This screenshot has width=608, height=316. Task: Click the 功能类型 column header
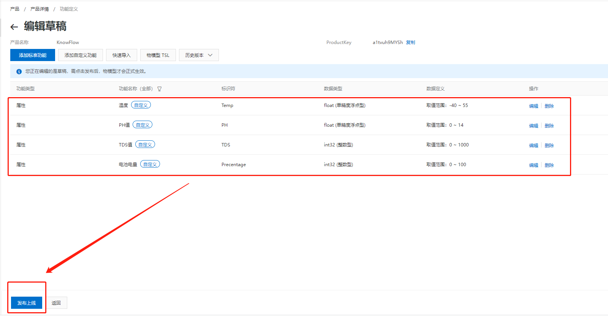(25, 89)
